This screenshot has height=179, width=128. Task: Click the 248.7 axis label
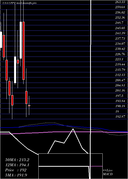[x=119, y=23]
